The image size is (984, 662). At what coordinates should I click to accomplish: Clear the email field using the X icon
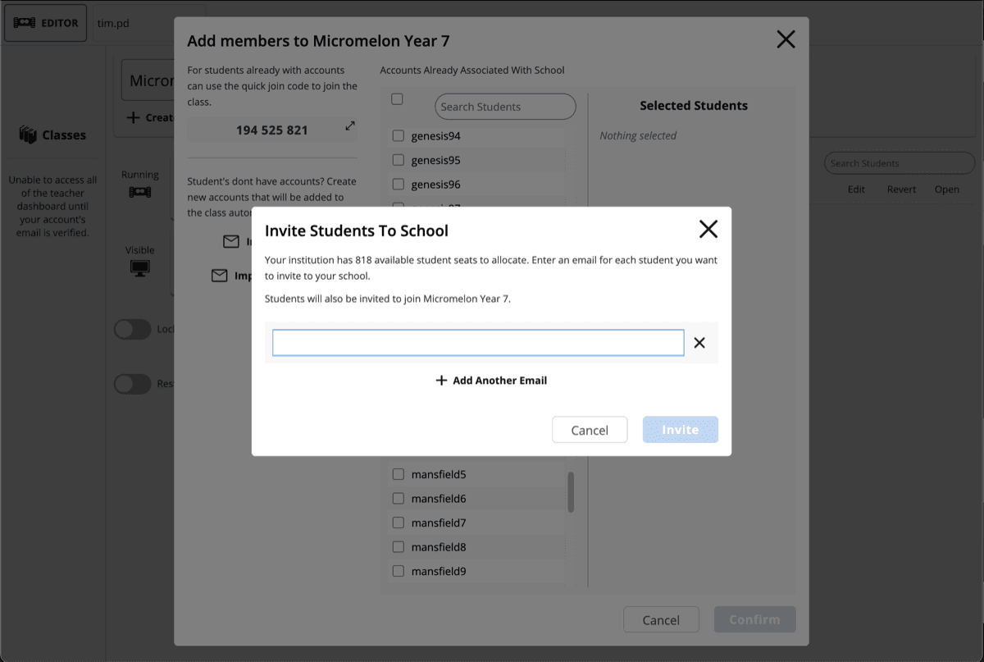click(699, 343)
